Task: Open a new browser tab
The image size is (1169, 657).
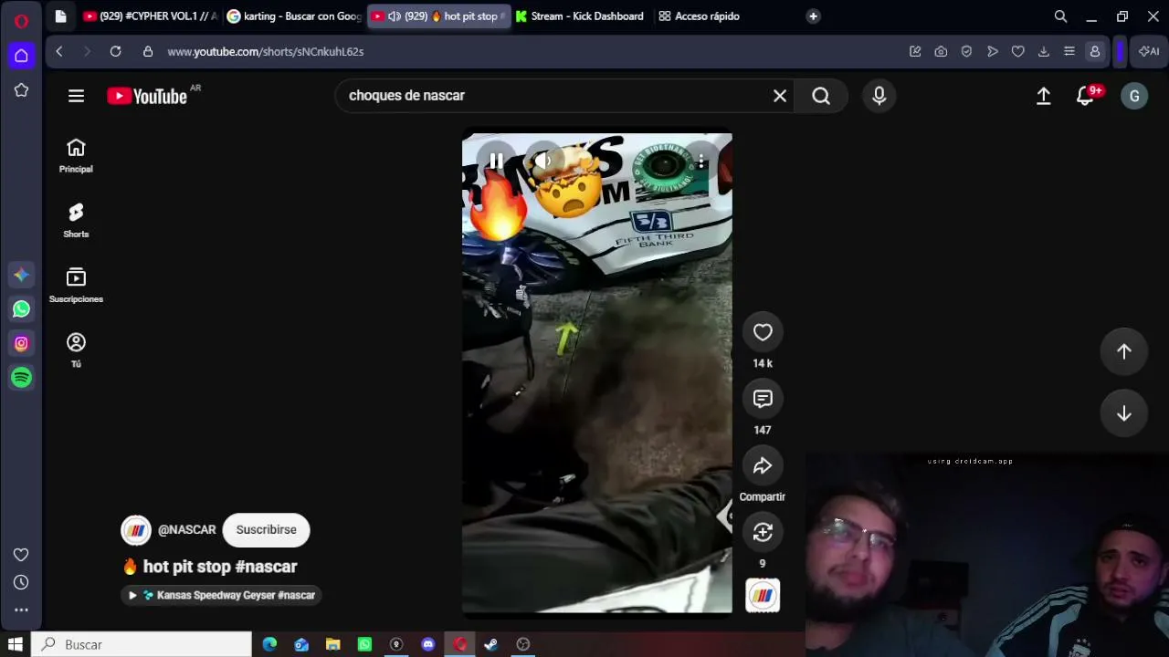Action: click(813, 16)
